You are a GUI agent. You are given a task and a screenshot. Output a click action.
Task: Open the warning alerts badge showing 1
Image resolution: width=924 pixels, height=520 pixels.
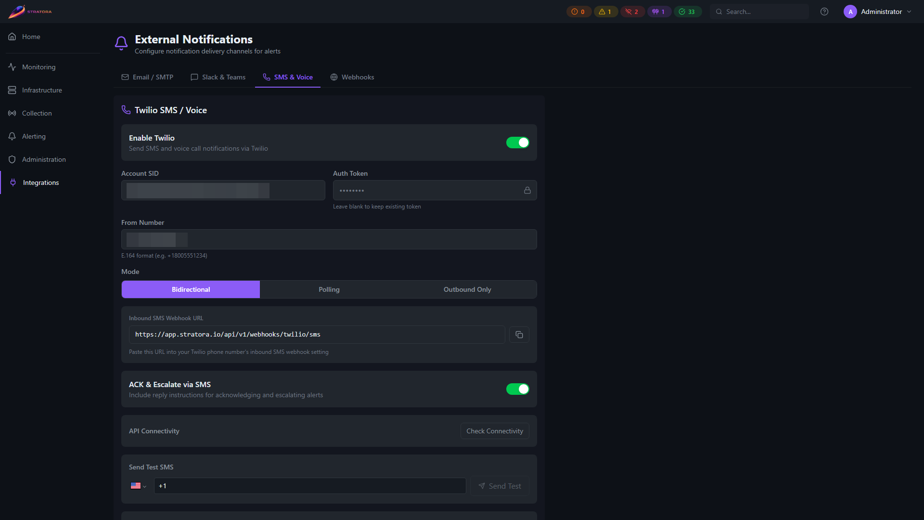pos(605,12)
